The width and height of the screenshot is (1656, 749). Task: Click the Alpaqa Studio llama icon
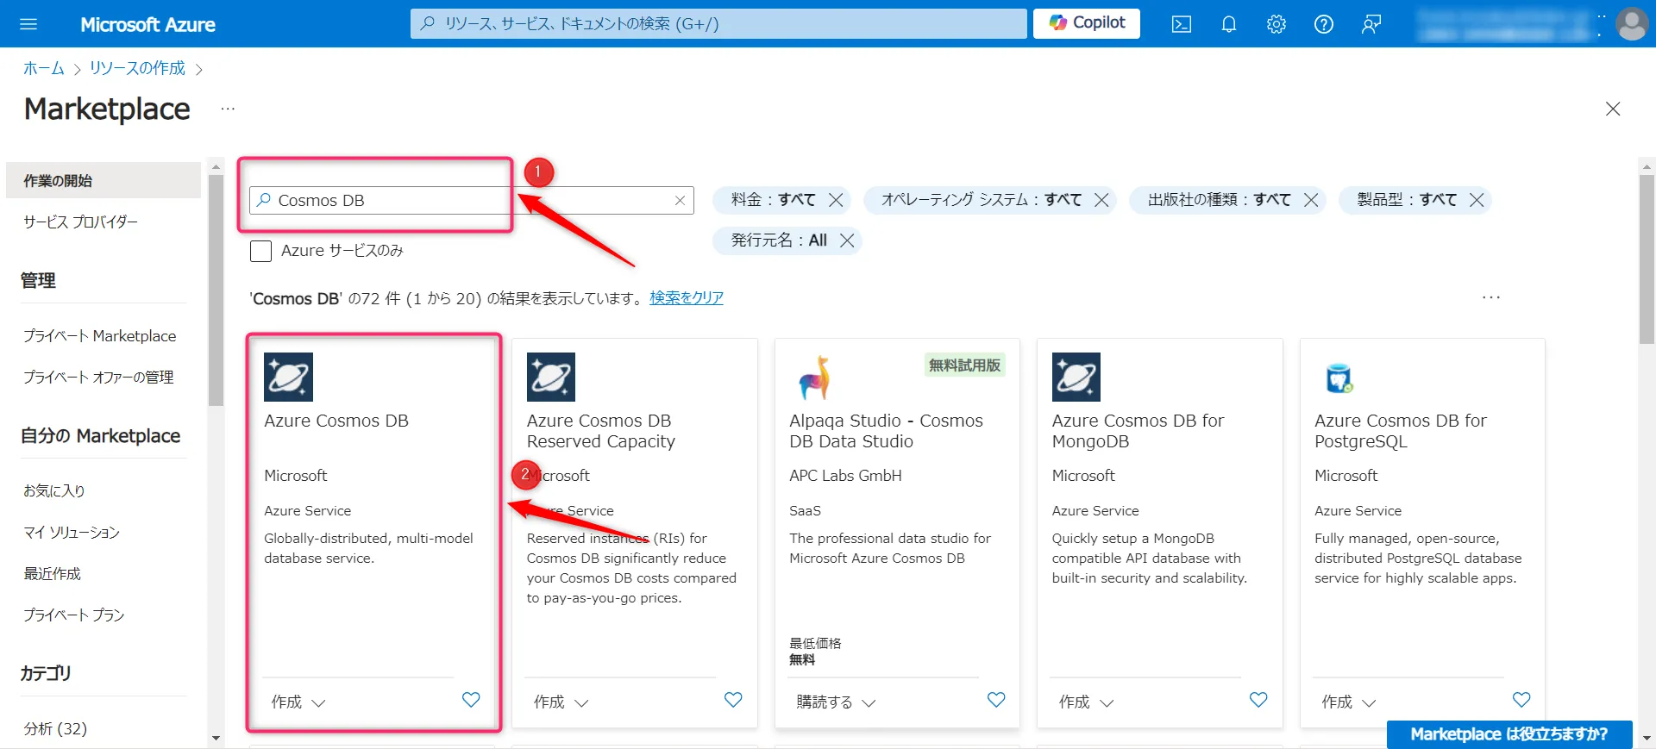(x=813, y=378)
